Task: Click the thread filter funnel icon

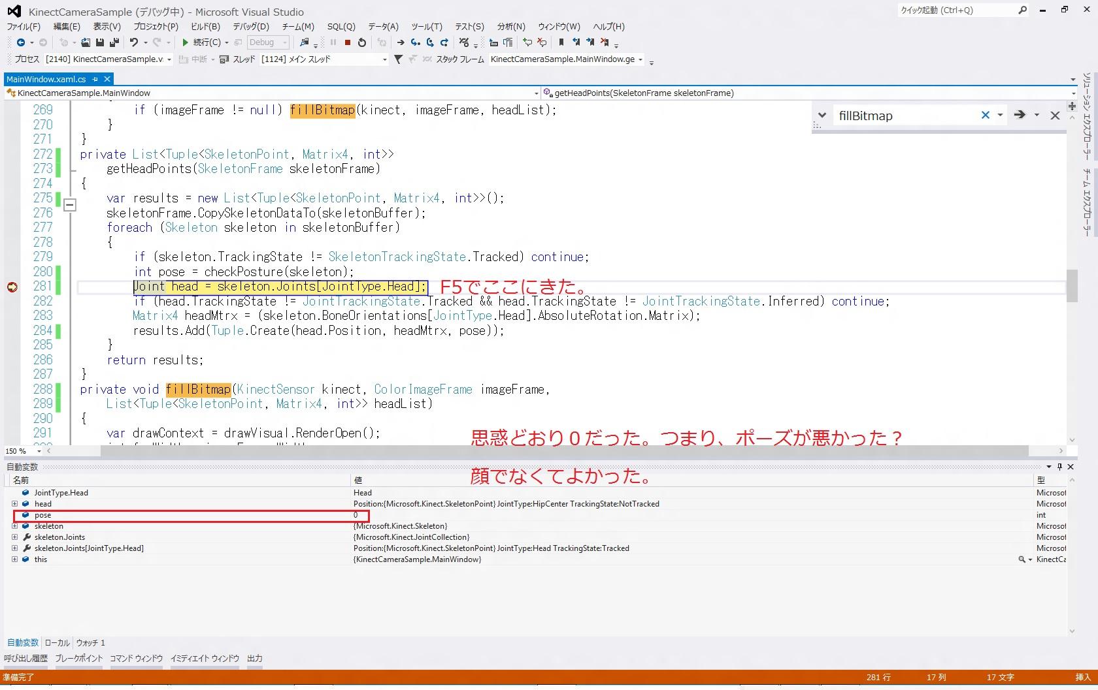Action: point(398,59)
